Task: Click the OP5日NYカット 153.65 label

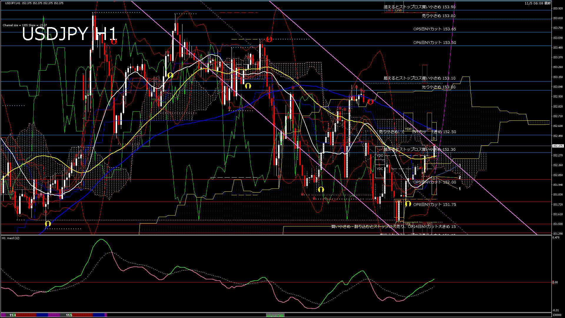Action: [435, 29]
